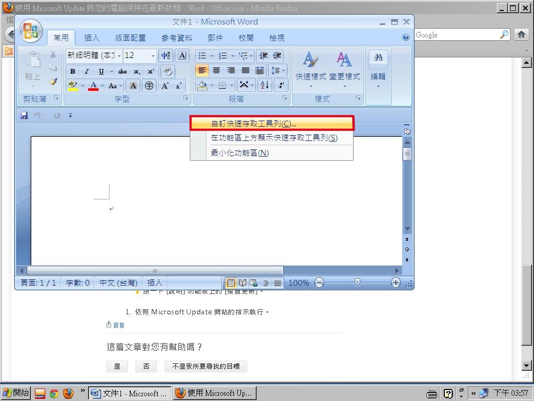Select Center alignment

click(216, 70)
